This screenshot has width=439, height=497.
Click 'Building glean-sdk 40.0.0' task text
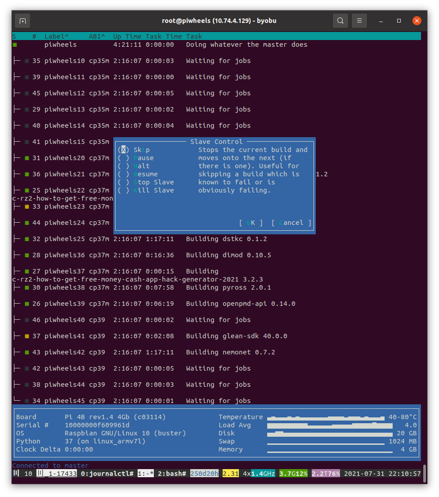[237, 336]
